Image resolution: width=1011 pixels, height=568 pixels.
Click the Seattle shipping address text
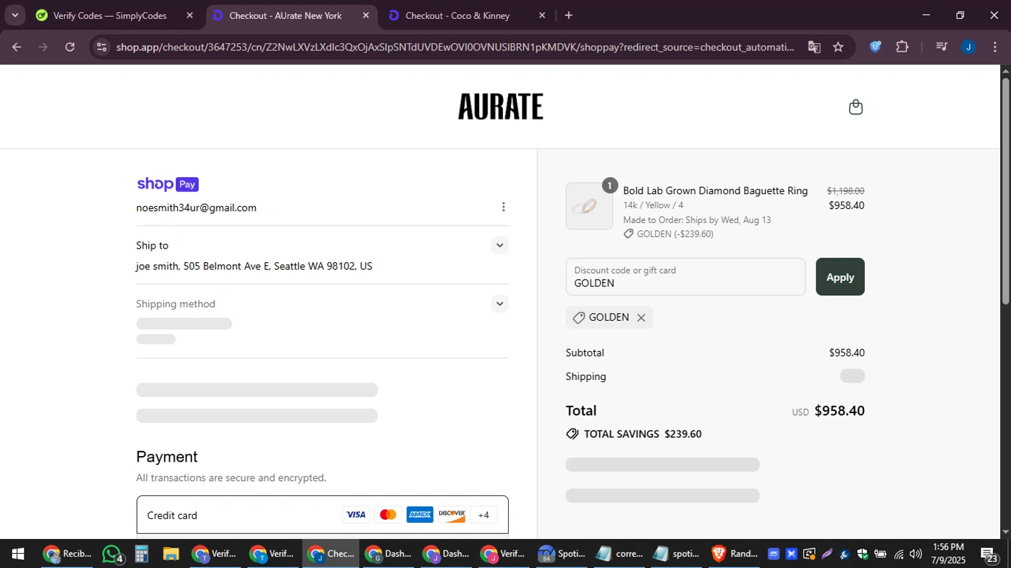point(254,266)
